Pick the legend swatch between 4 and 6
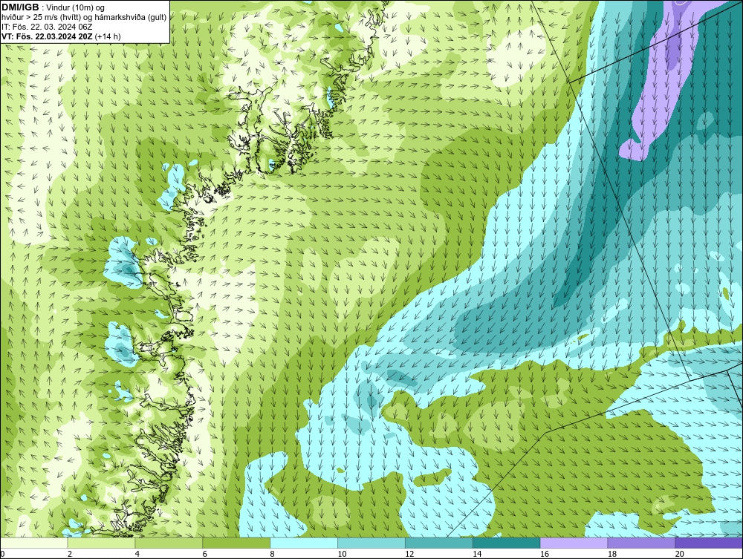The width and height of the screenshot is (743, 559). [169, 543]
